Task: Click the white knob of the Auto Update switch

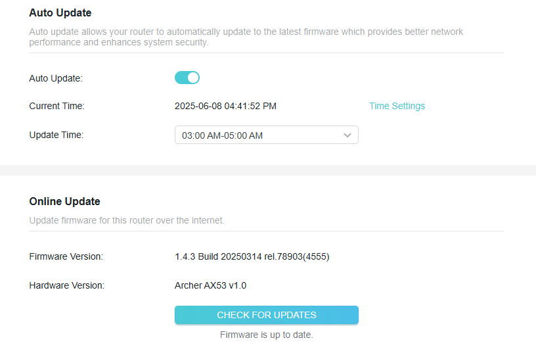Action: (x=193, y=78)
